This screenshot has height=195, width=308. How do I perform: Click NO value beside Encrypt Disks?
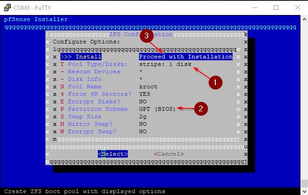[x=143, y=101]
